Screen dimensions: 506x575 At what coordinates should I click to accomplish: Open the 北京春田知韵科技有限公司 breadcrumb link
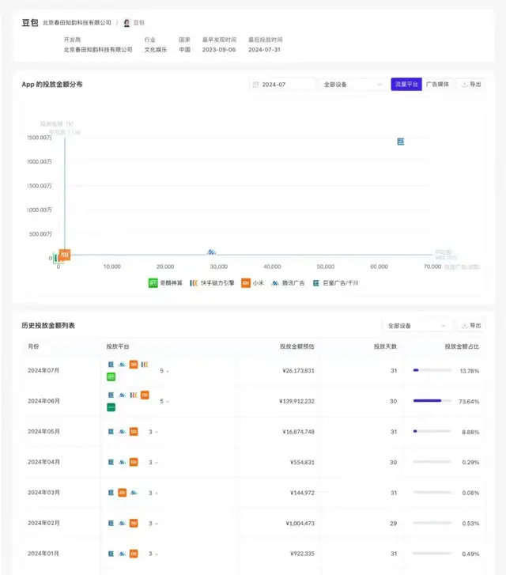pos(77,23)
